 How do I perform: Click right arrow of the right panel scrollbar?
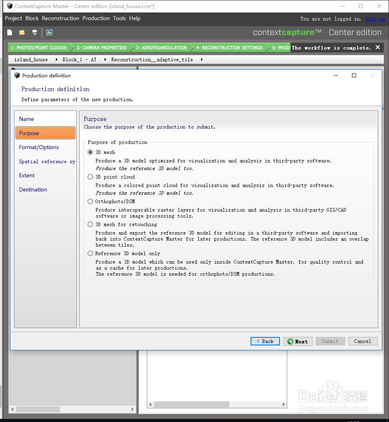click(x=284, y=405)
